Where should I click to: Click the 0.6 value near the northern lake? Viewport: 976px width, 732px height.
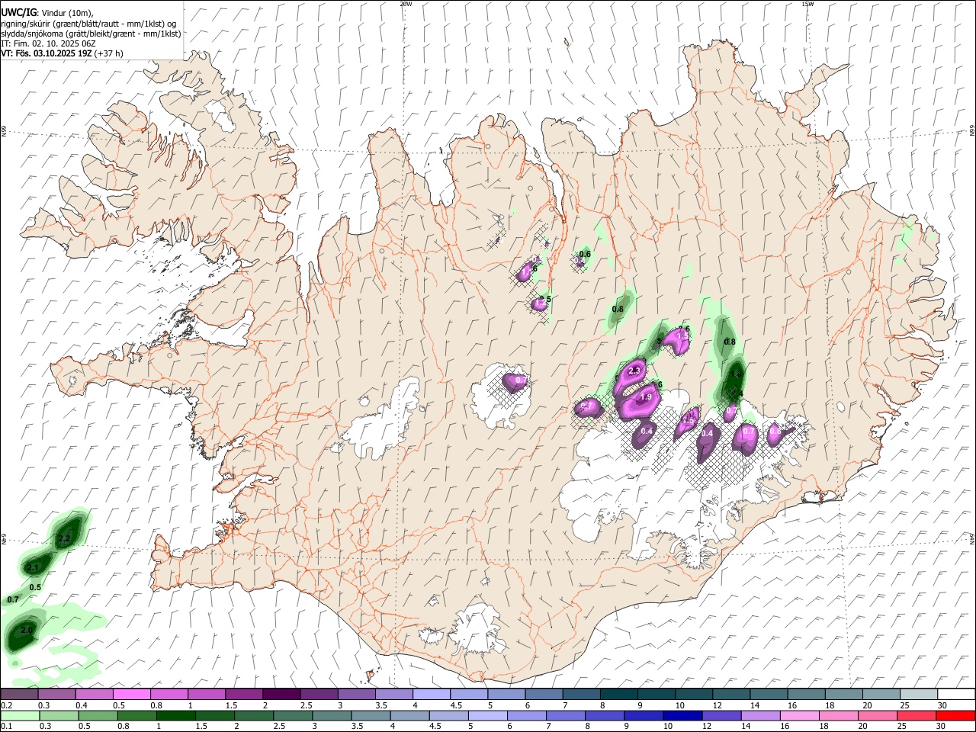coord(585,254)
